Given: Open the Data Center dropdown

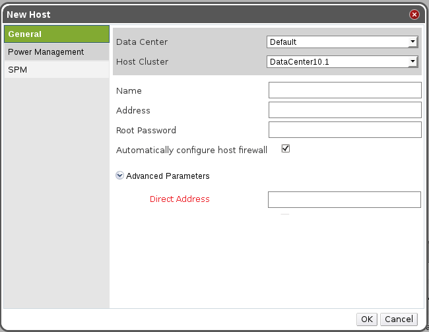Looking at the screenshot, I should point(343,42).
